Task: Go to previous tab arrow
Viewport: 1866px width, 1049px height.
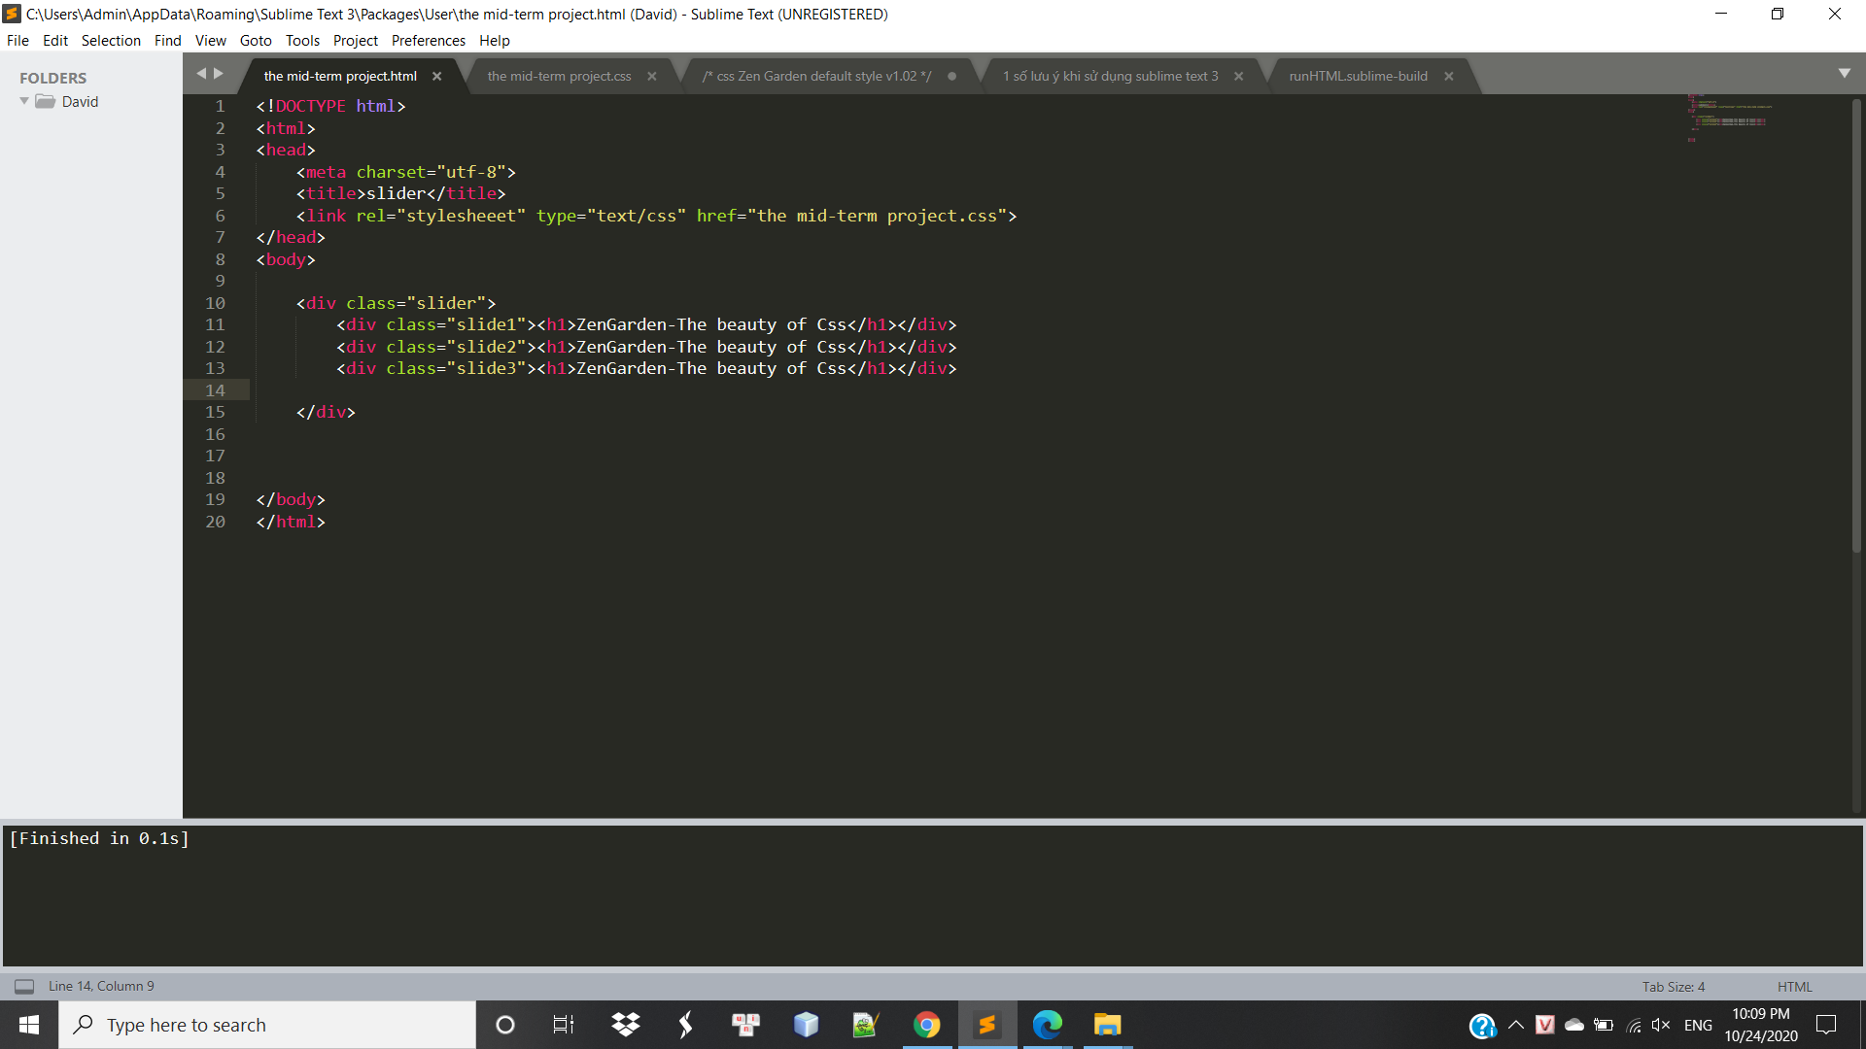Action: [201, 74]
